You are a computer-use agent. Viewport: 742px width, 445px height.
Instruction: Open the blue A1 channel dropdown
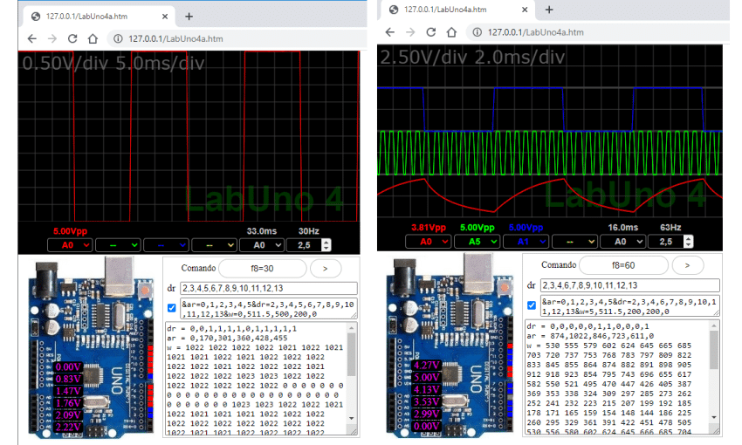click(524, 240)
